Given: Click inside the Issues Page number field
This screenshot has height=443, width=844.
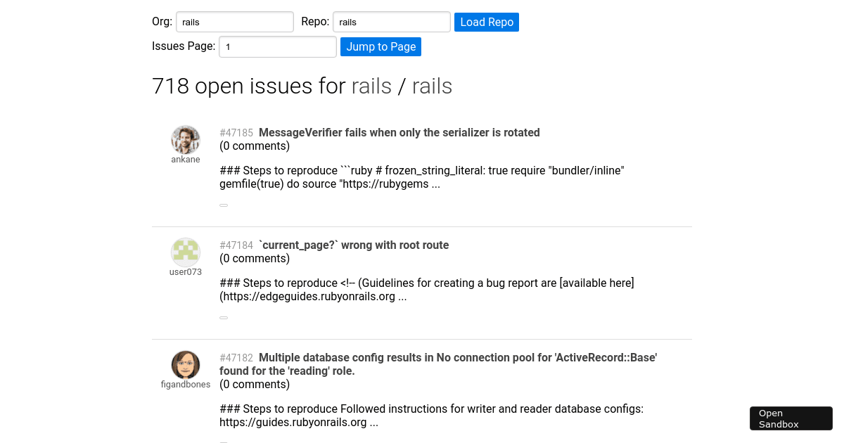Looking at the screenshot, I should pos(277,46).
